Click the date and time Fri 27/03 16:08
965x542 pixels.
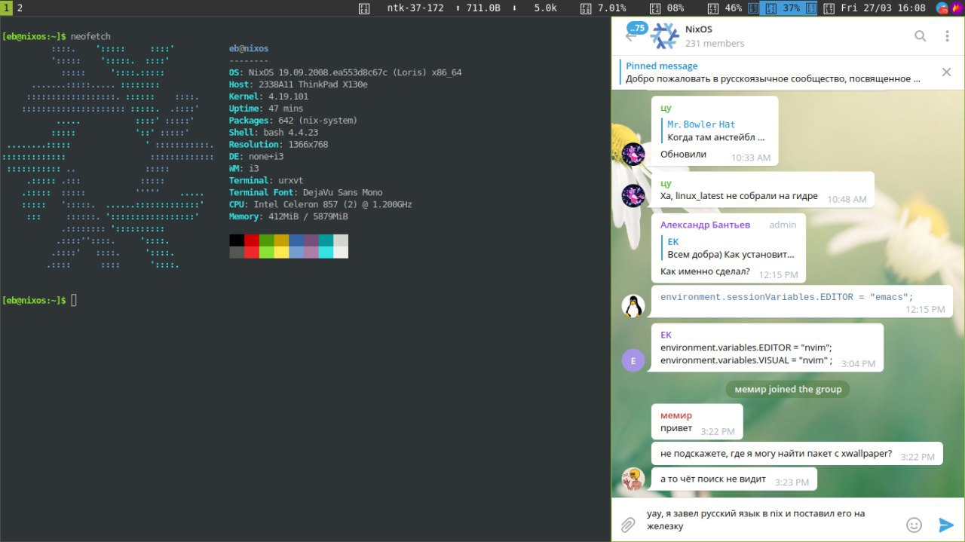pyautogui.click(x=883, y=8)
